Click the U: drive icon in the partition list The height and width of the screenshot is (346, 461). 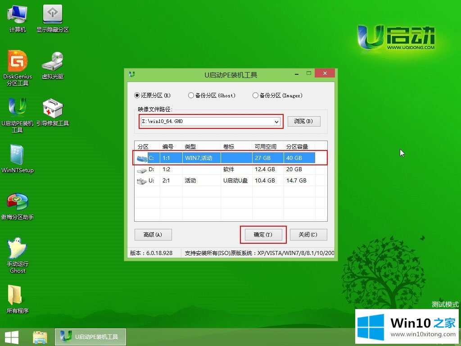click(142, 181)
